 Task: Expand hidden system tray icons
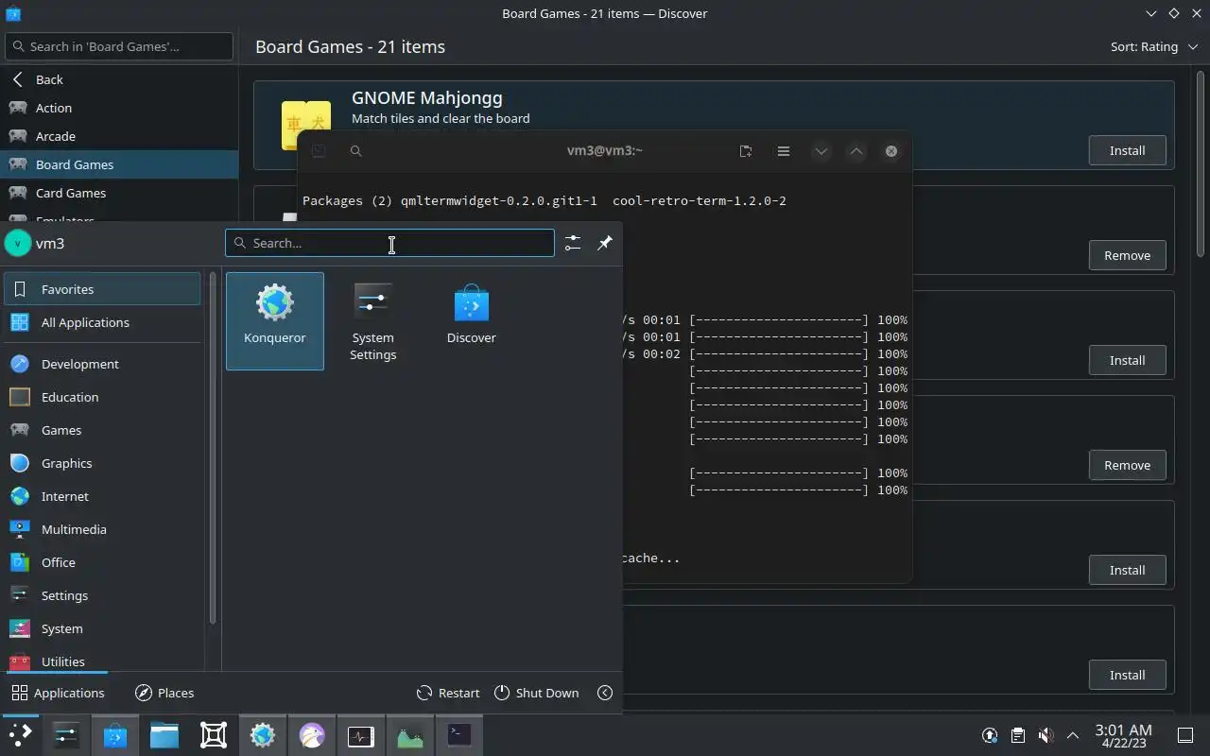(1072, 735)
